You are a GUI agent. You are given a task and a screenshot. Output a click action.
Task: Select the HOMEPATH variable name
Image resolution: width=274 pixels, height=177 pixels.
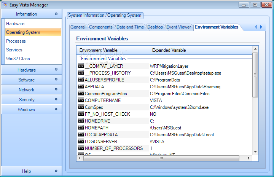[x=97, y=128]
